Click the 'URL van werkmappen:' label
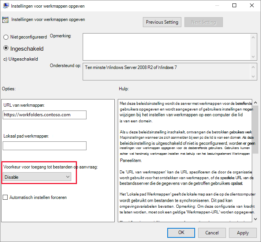Viewport: 261px width, 242px height. coord(24,105)
